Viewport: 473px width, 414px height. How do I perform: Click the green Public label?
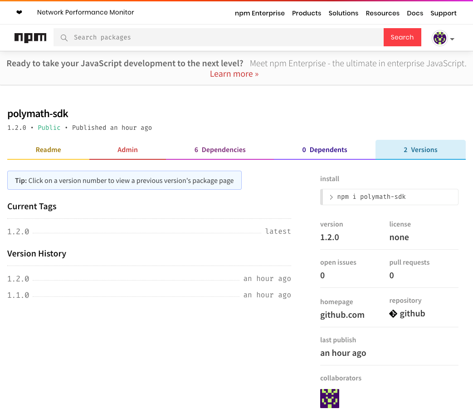click(49, 128)
